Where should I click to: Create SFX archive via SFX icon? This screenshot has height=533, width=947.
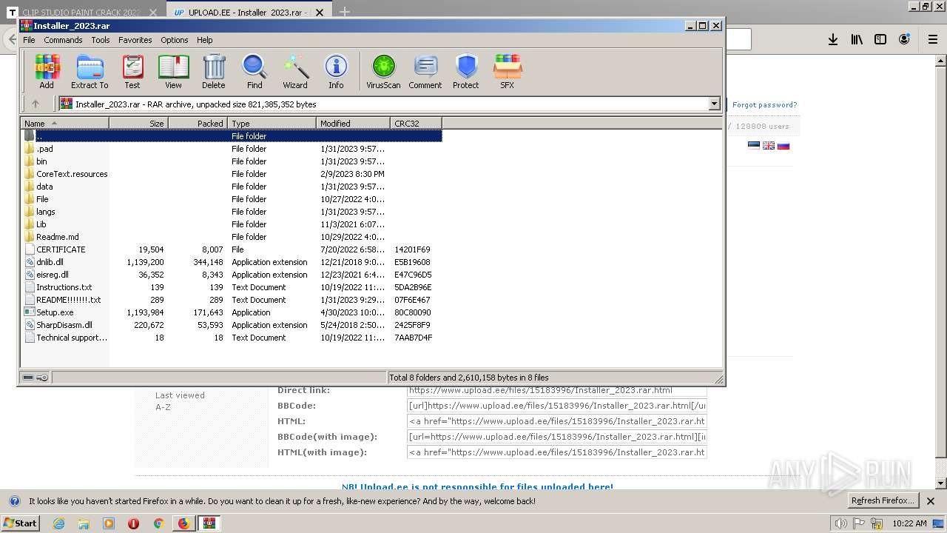tap(507, 72)
